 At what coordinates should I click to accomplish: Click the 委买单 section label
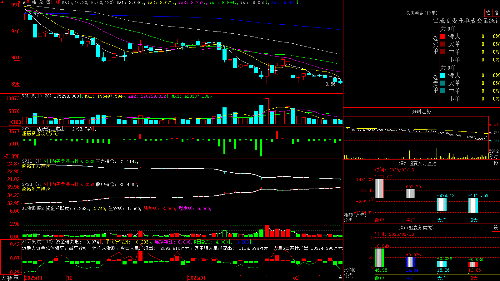tap(436, 45)
